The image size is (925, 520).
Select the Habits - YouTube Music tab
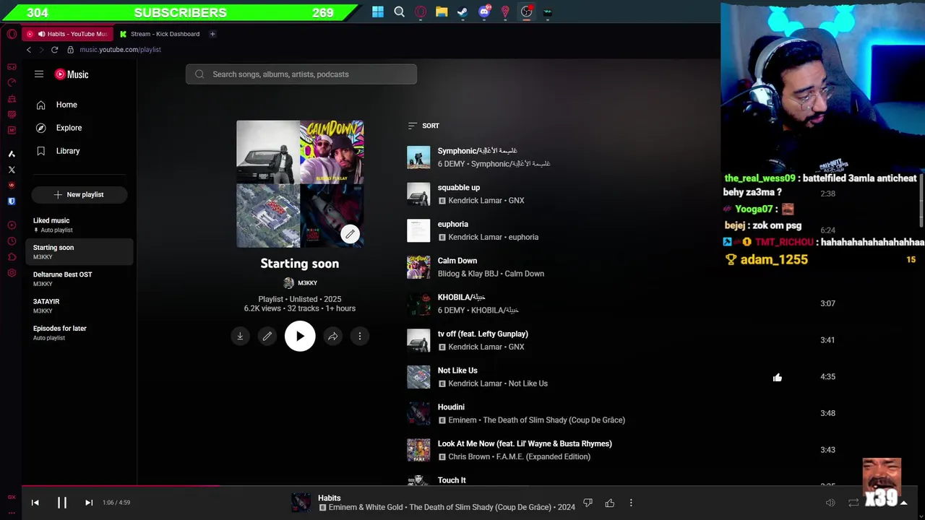click(x=68, y=34)
